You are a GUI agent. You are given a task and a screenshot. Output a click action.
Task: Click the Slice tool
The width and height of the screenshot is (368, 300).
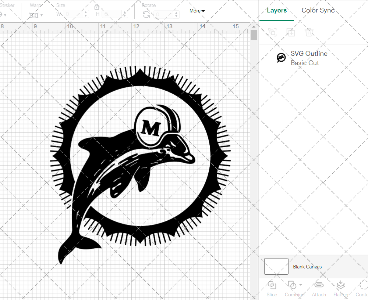272,289
